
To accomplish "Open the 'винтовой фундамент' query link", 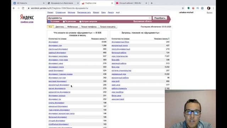I will (57, 81).
